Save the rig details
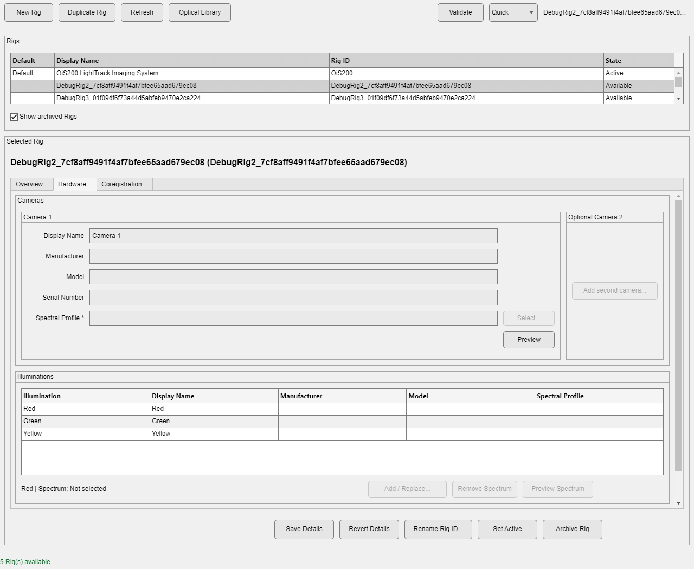 304,529
